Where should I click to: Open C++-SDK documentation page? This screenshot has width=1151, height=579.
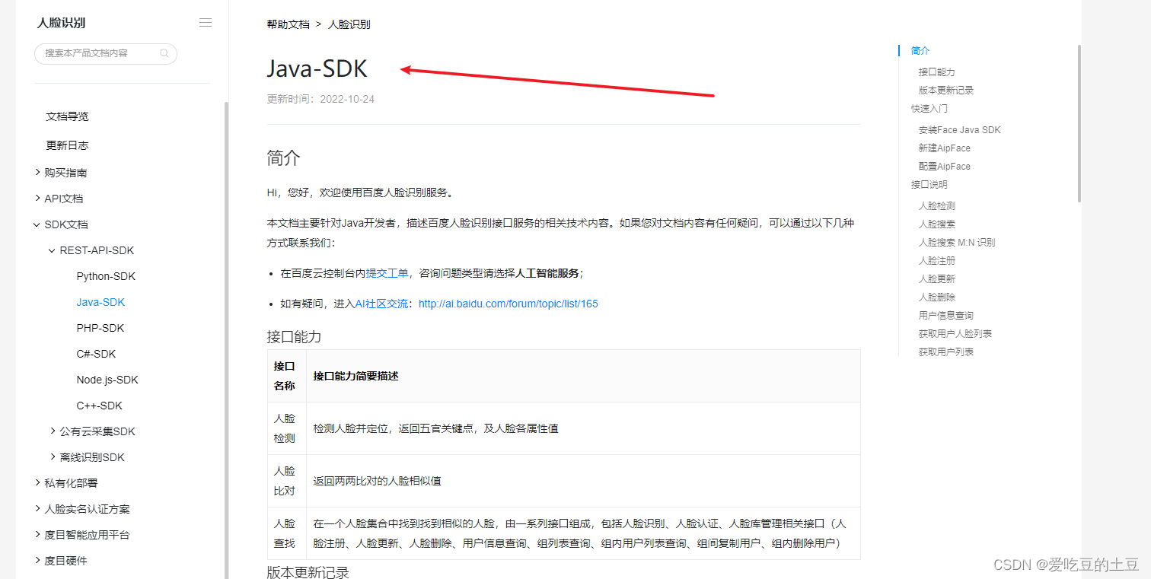point(100,406)
